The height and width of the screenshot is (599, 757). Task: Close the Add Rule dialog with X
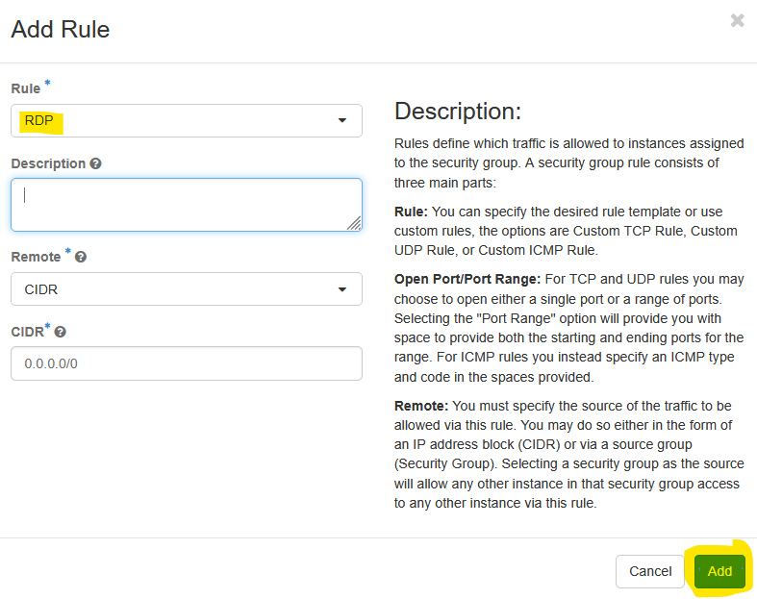(737, 20)
